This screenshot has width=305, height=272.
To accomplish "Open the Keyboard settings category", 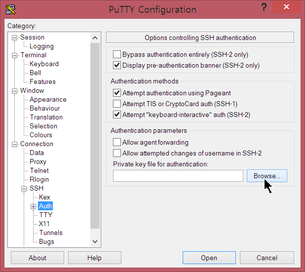I will [x=44, y=64].
